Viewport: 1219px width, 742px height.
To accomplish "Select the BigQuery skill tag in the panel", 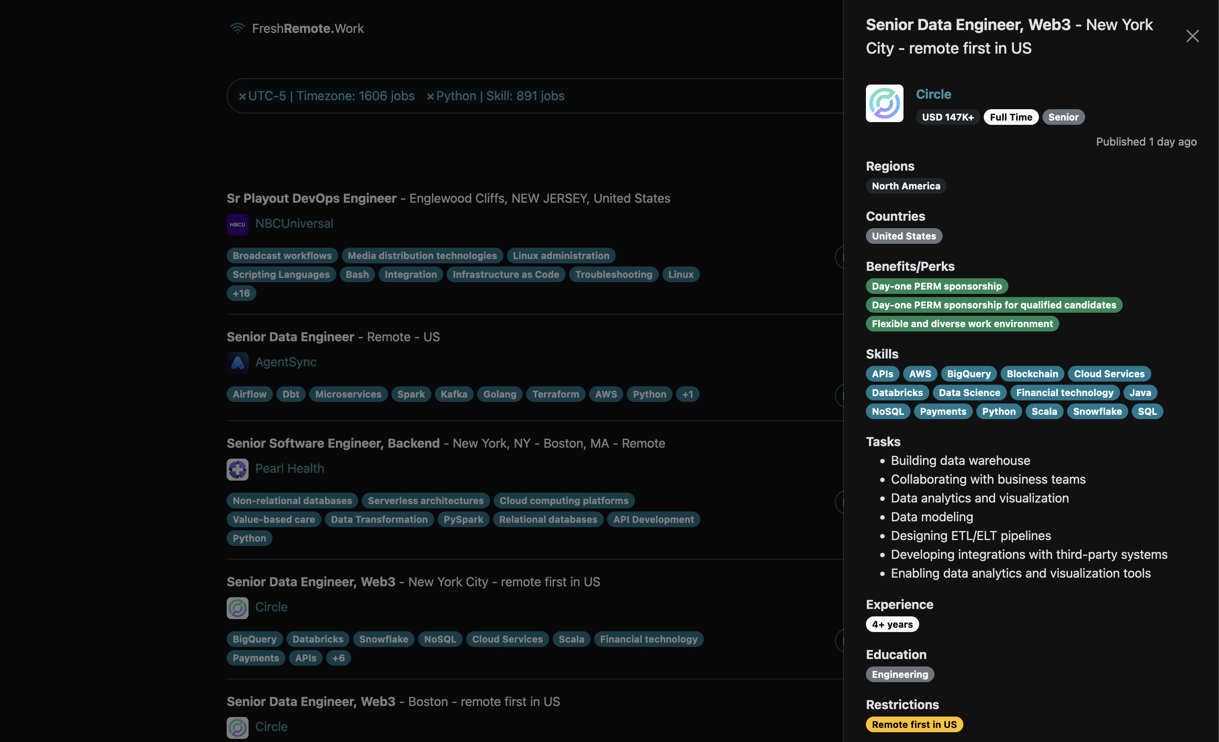I will [968, 373].
